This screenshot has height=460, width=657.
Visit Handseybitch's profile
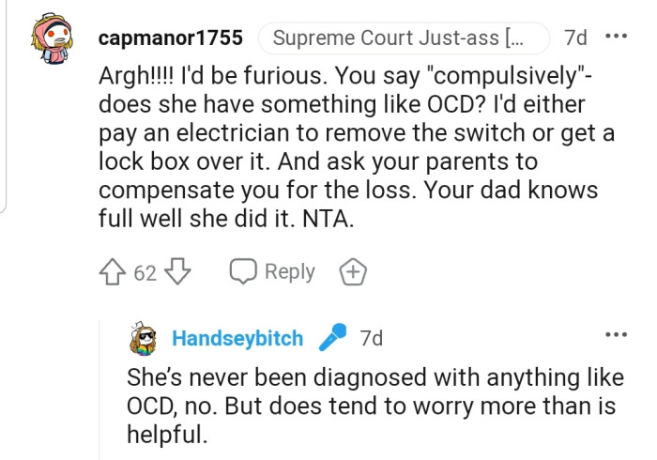pyautogui.click(x=237, y=339)
